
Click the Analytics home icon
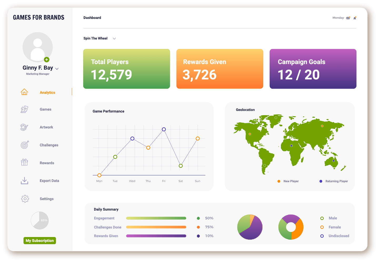pyautogui.click(x=24, y=92)
